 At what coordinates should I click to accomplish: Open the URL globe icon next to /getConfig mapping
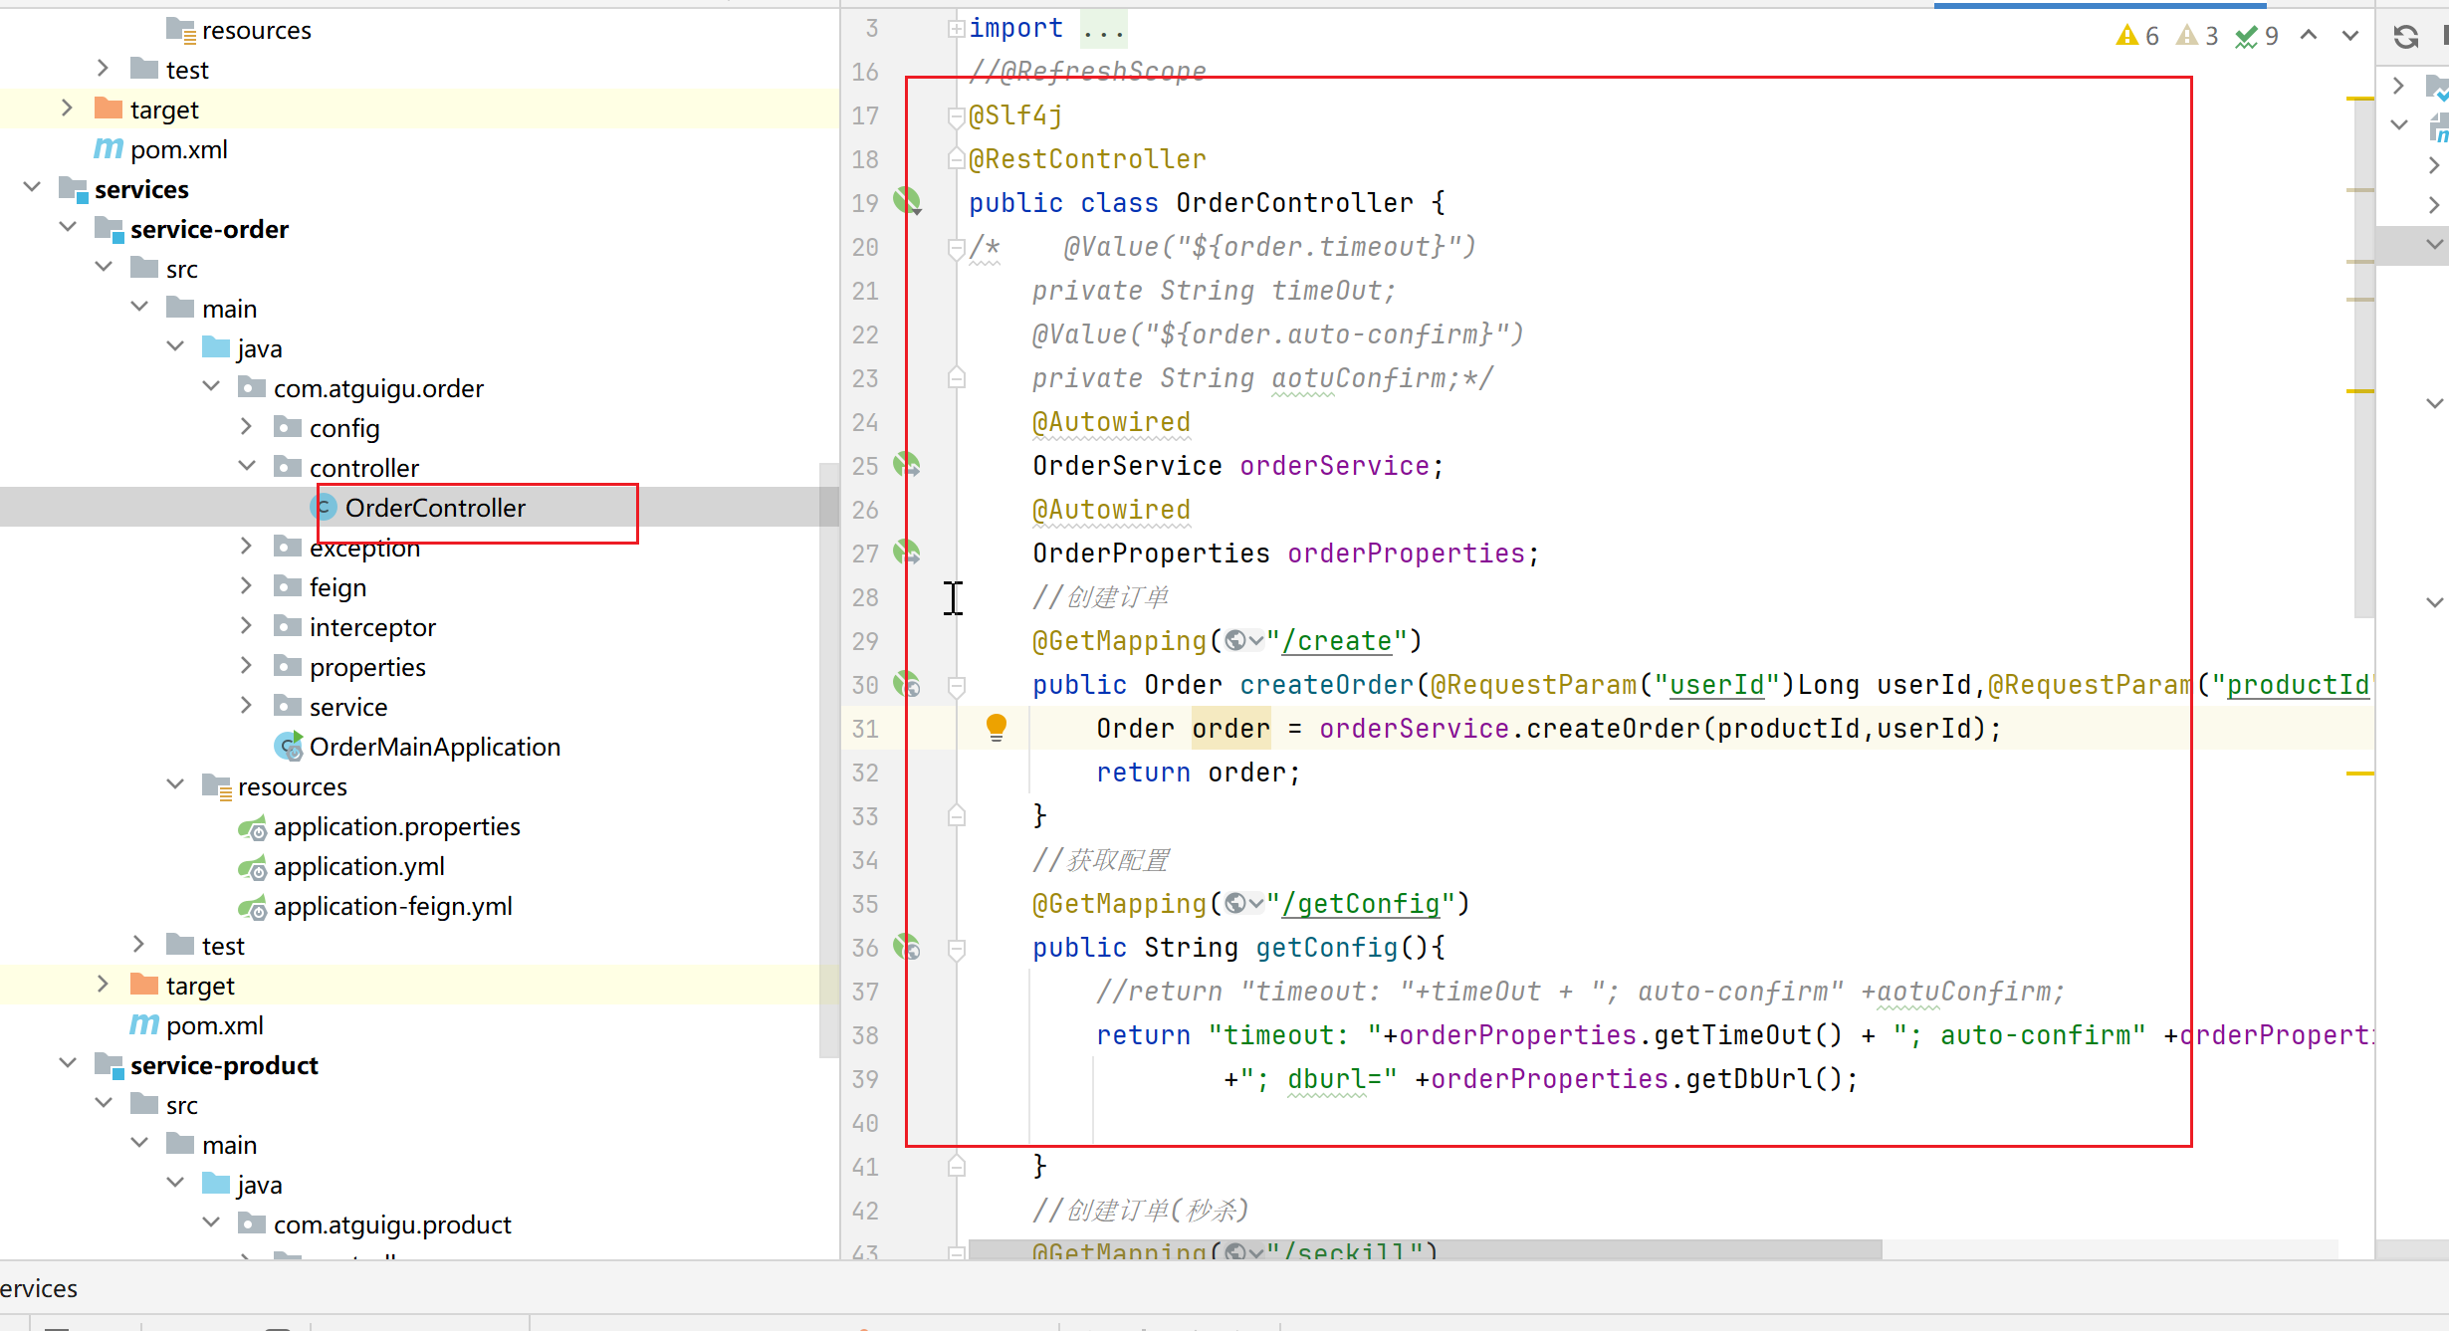pyautogui.click(x=1243, y=904)
